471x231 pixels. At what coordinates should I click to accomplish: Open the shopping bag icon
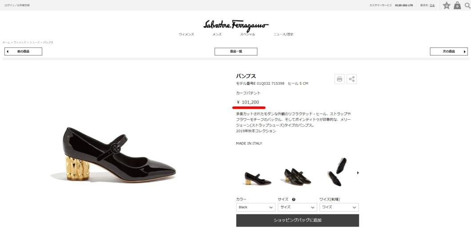pyautogui.click(x=457, y=5)
